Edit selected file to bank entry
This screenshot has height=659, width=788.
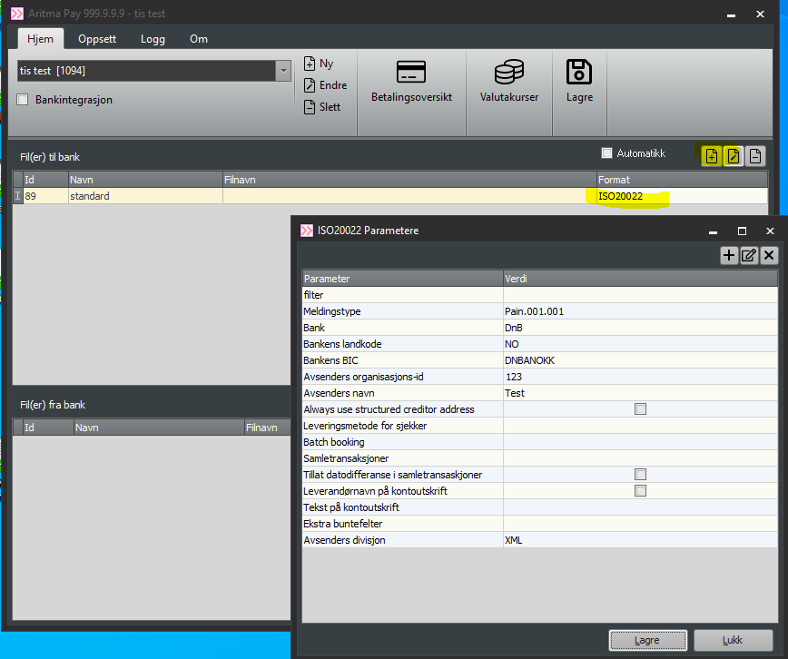[x=733, y=156]
